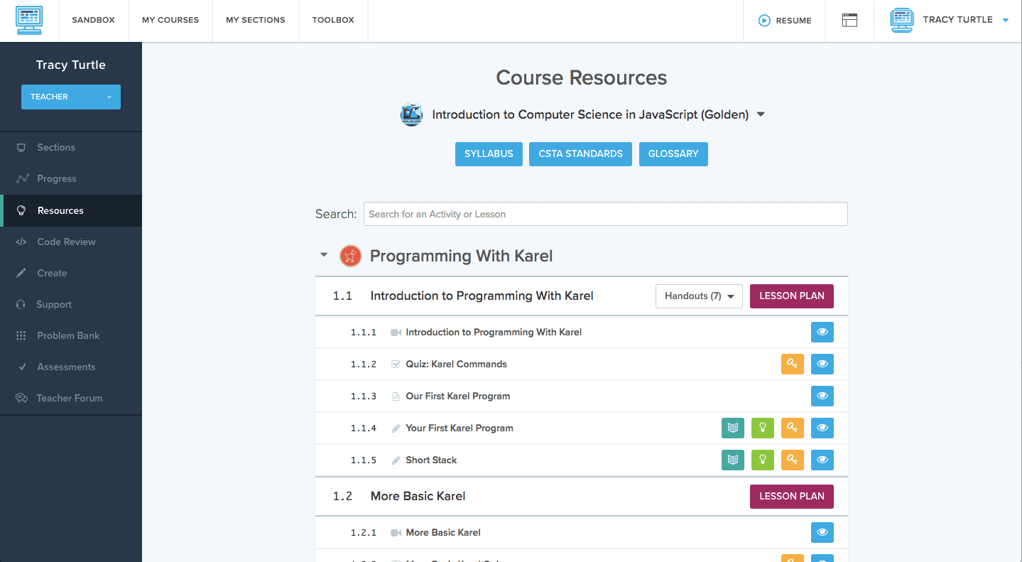The width and height of the screenshot is (1022, 562).
Task: Click the activity search input field
Action: (605, 213)
